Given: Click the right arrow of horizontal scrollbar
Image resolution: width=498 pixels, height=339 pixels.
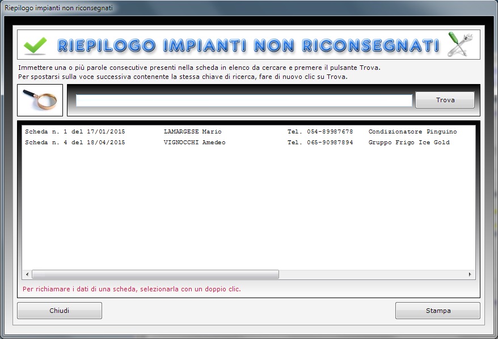Looking at the screenshot, I should 470,274.
